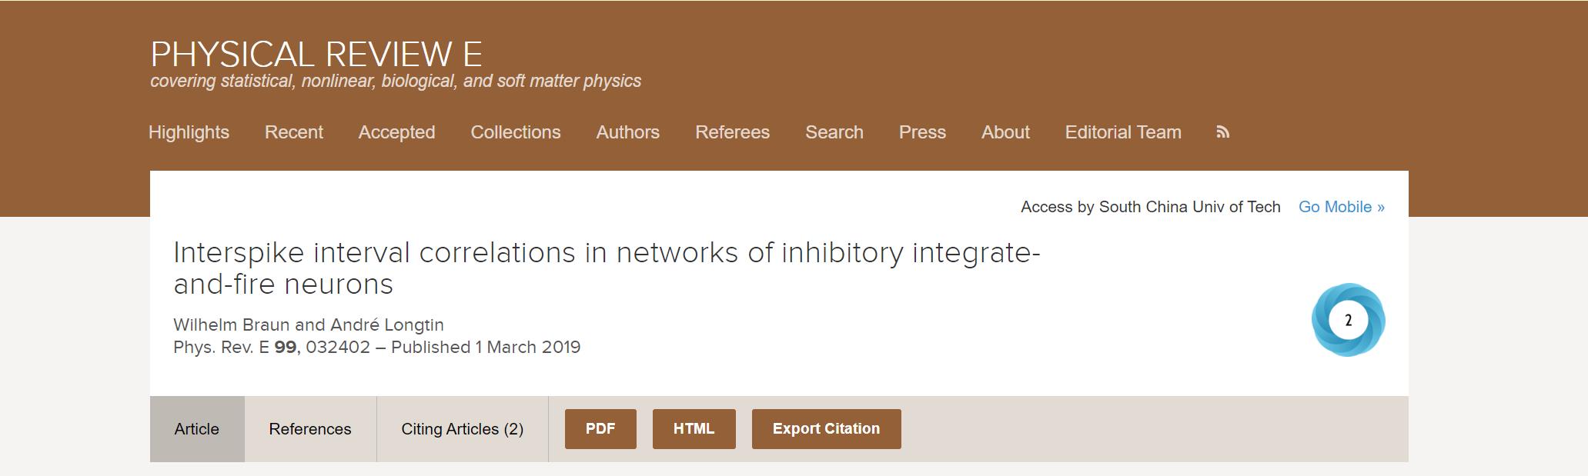Select Accepted in the navigation bar

click(396, 132)
